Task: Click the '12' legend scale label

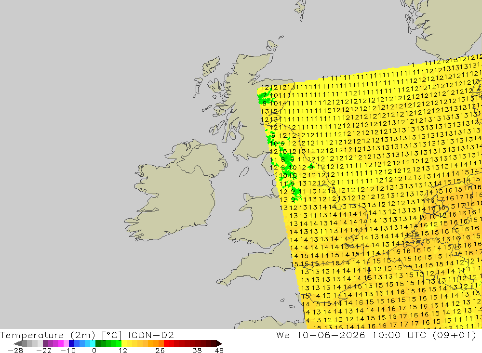Action: [123, 350]
